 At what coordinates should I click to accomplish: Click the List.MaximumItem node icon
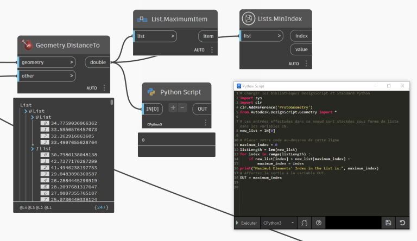(142, 19)
